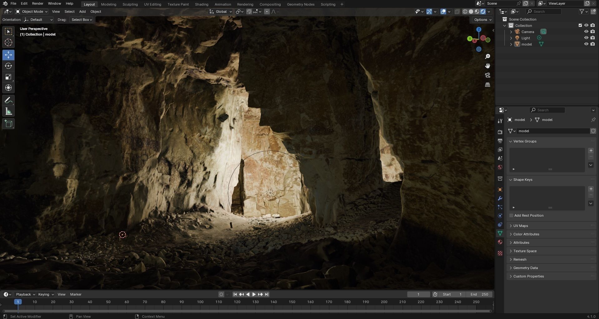Toggle X-ray mode
Image resolution: width=599 pixels, height=319 pixels.
coord(457,12)
